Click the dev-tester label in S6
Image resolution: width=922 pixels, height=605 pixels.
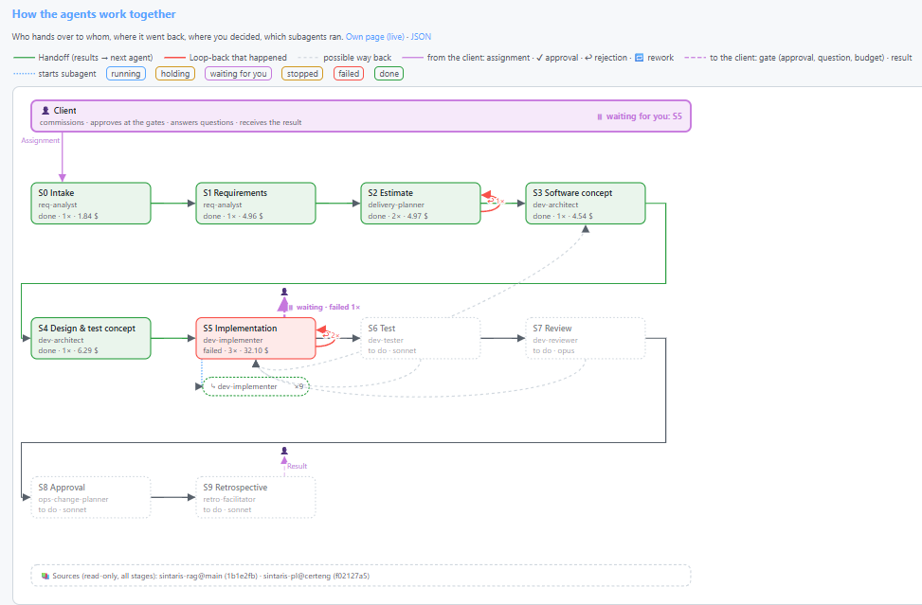[386, 340]
